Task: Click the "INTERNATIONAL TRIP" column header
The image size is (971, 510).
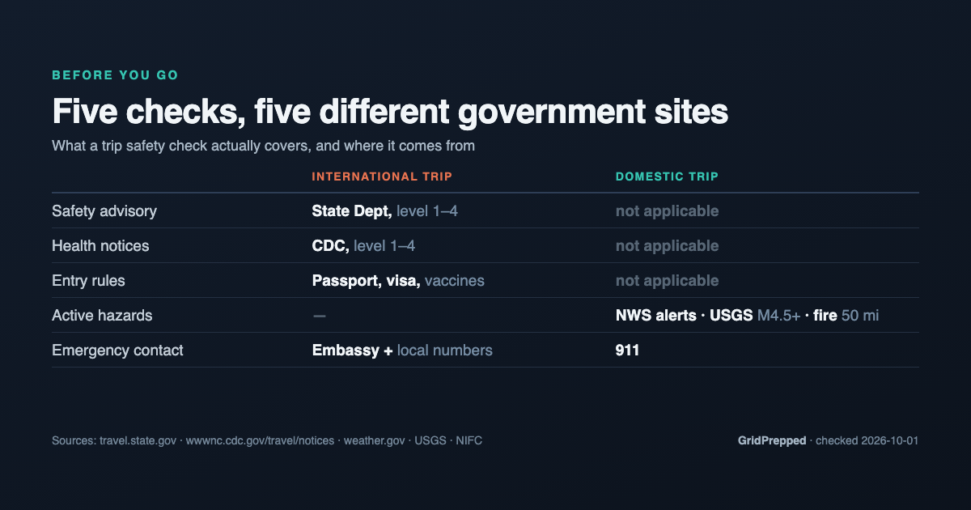Action: coord(382,176)
